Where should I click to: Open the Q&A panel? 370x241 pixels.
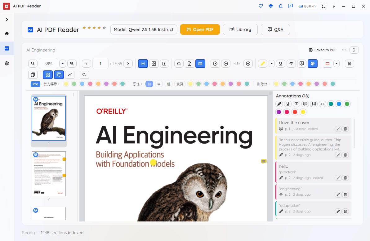point(275,29)
